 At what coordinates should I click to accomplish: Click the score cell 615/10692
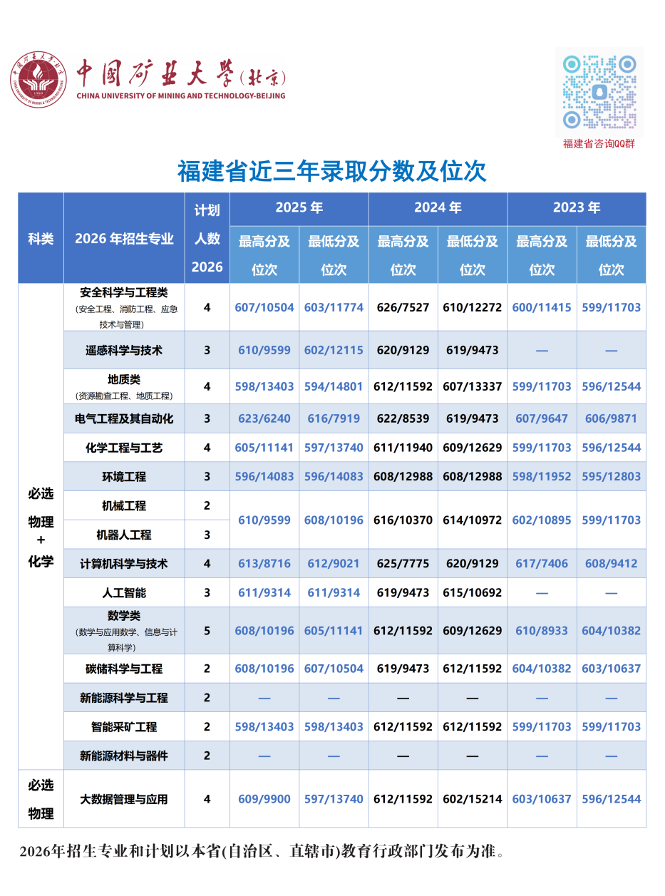pos(473,592)
